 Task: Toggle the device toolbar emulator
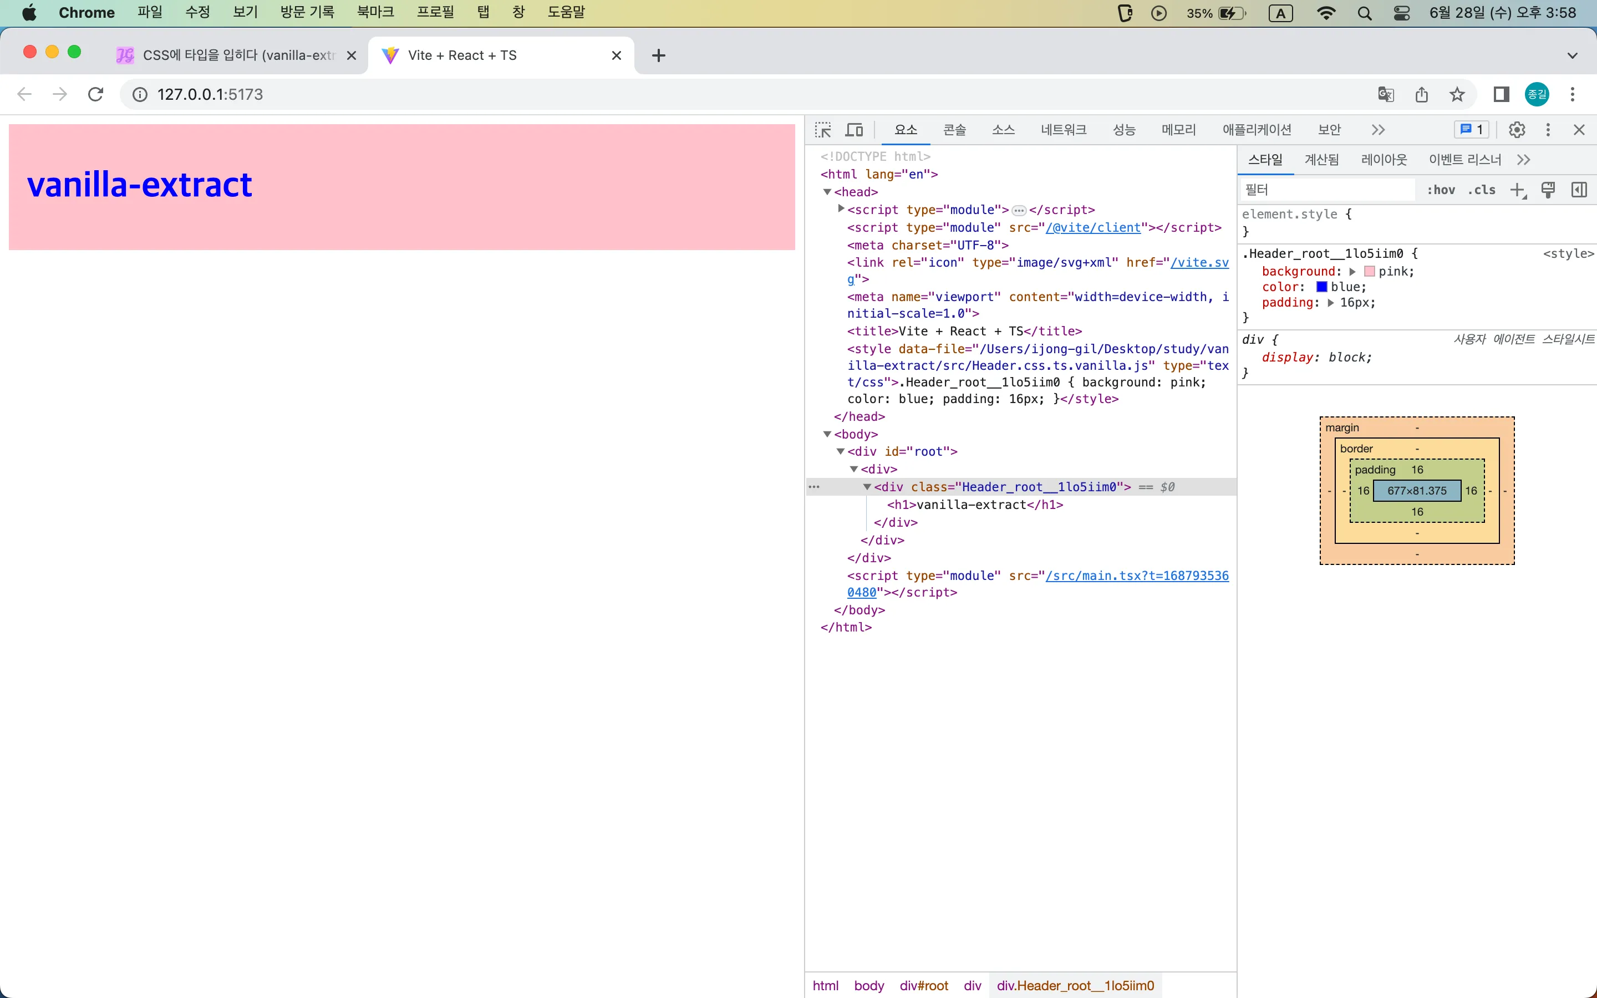(x=854, y=129)
